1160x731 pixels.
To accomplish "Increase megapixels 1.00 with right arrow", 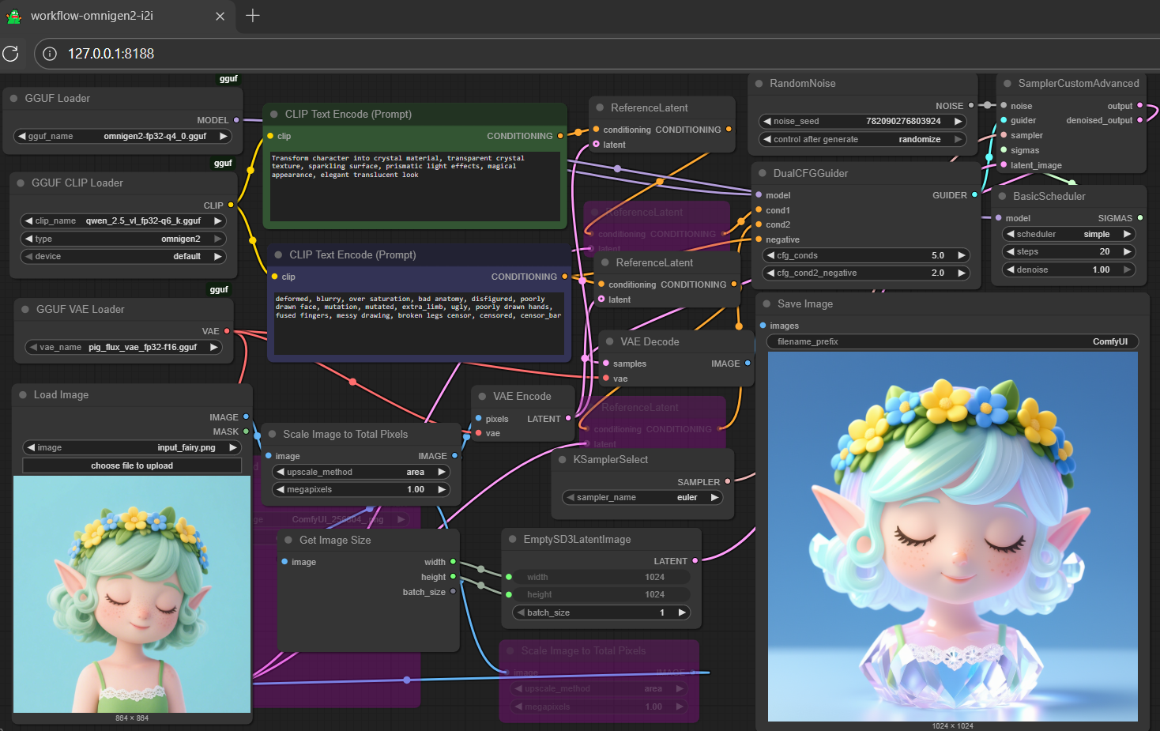I will click(442, 489).
